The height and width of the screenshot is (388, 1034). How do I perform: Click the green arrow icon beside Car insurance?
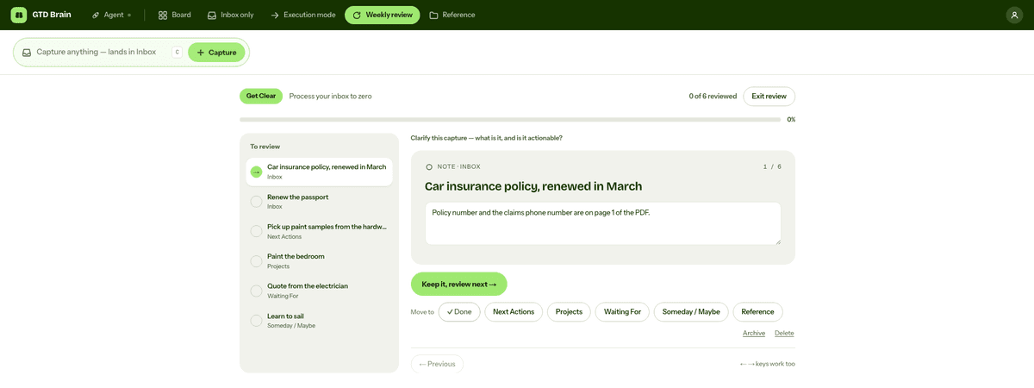[x=256, y=172]
